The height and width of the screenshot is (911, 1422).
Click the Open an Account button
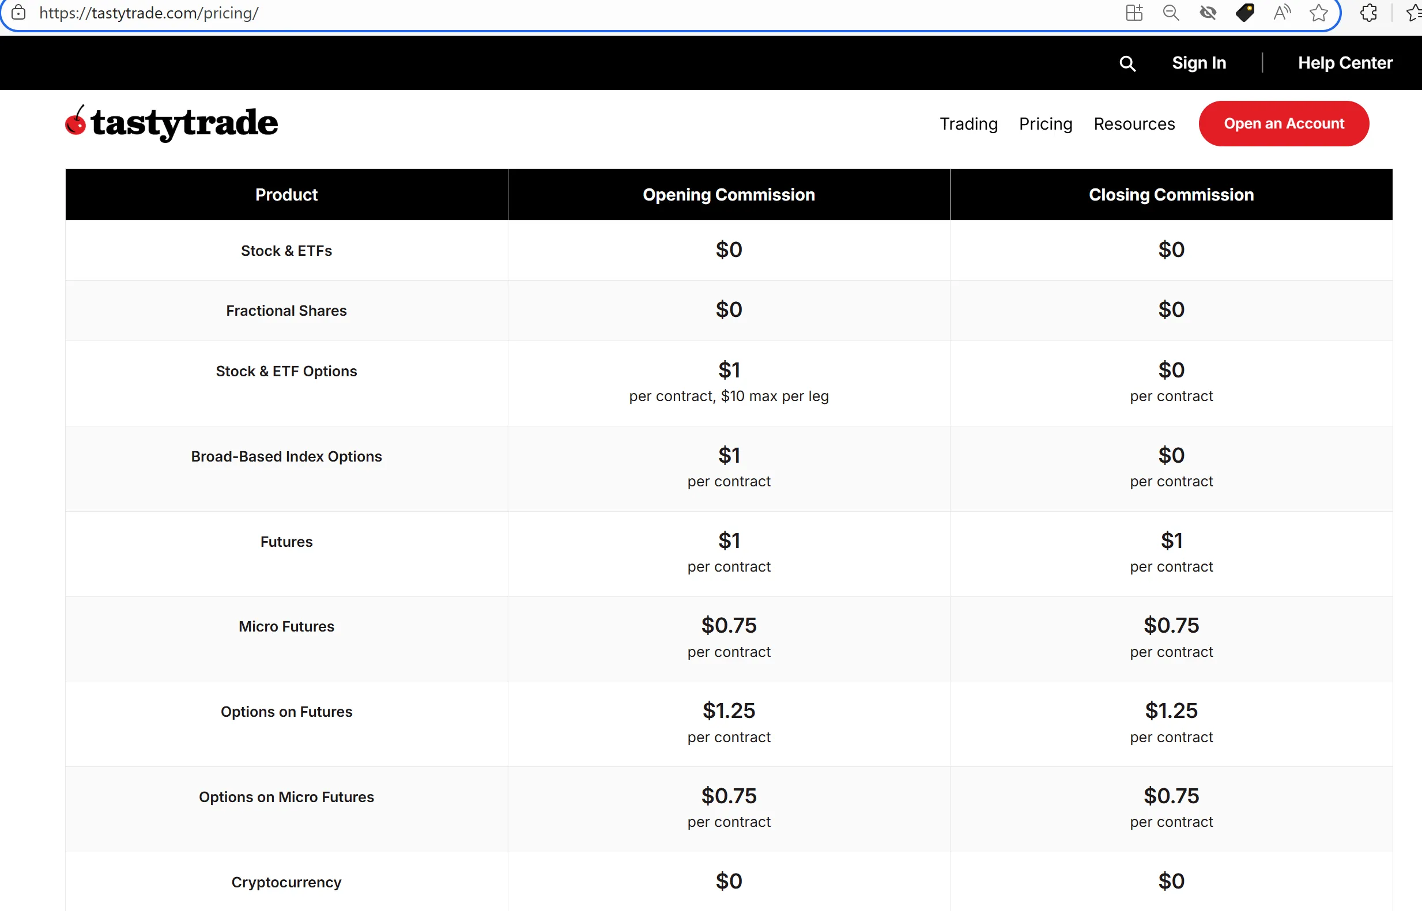tap(1284, 124)
